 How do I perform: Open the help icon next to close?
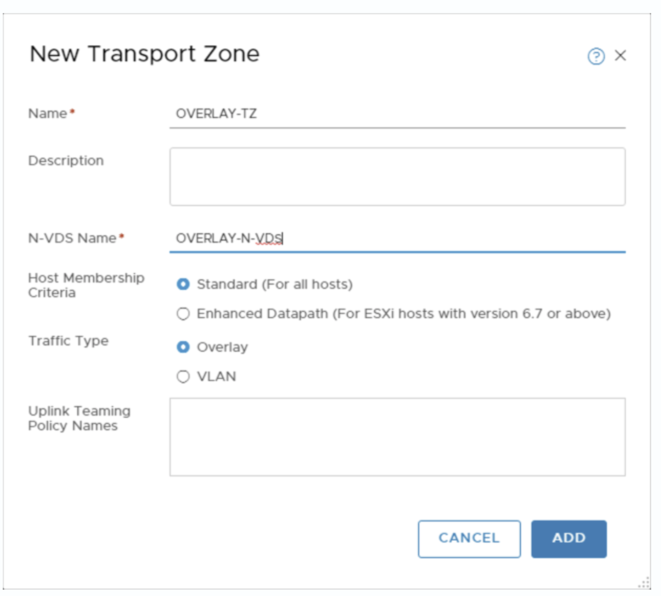(x=596, y=56)
